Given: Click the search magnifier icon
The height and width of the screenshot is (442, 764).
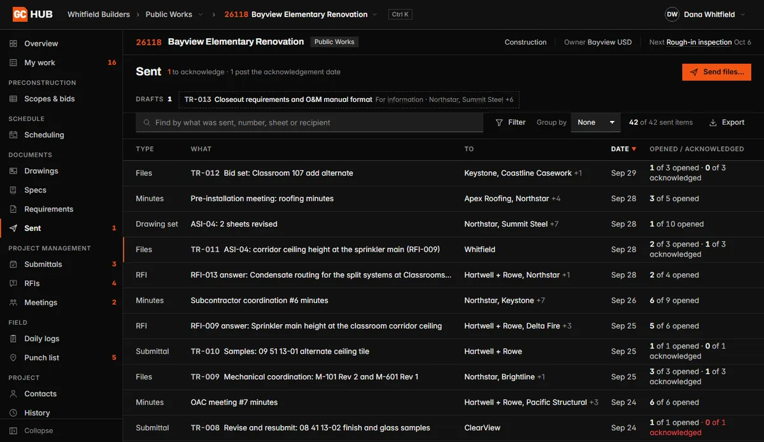Looking at the screenshot, I should coord(147,122).
